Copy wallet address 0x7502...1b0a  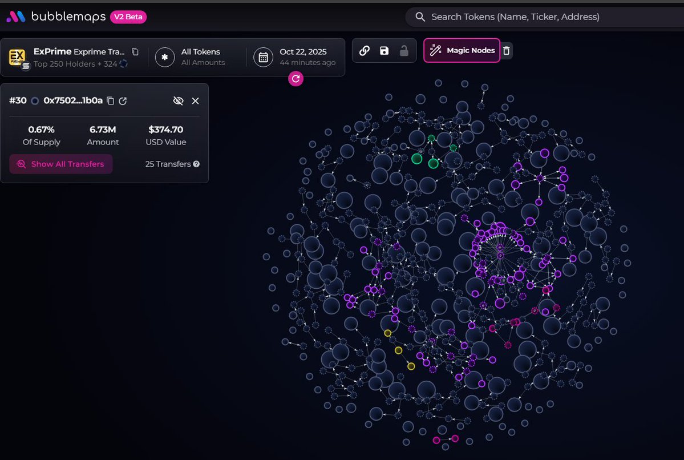click(x=111, y=101)
